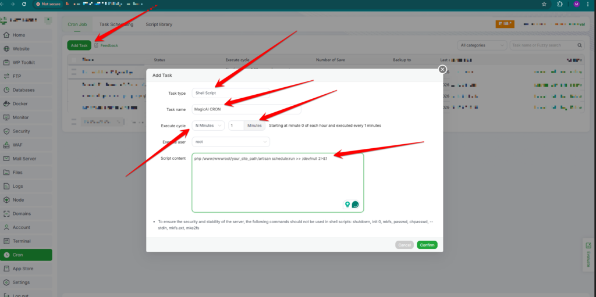The width and height of the screenshot is (596, 297).
Task: Tick the select-all checkbox in table header
Action: click(73, 60)
